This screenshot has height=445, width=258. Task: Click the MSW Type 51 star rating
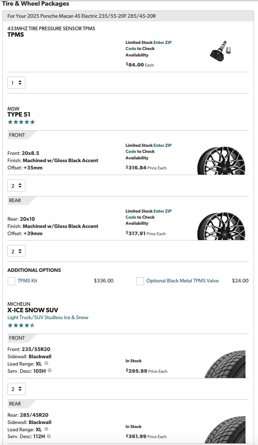21,122
